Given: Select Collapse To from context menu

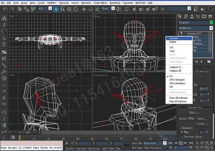Looking at the screenshot, I should coord(175,67).
